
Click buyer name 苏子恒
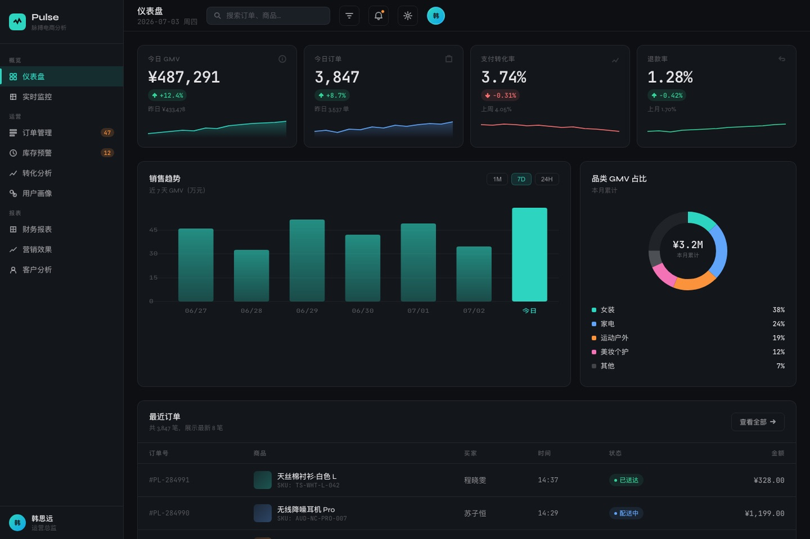click(475, 514)
